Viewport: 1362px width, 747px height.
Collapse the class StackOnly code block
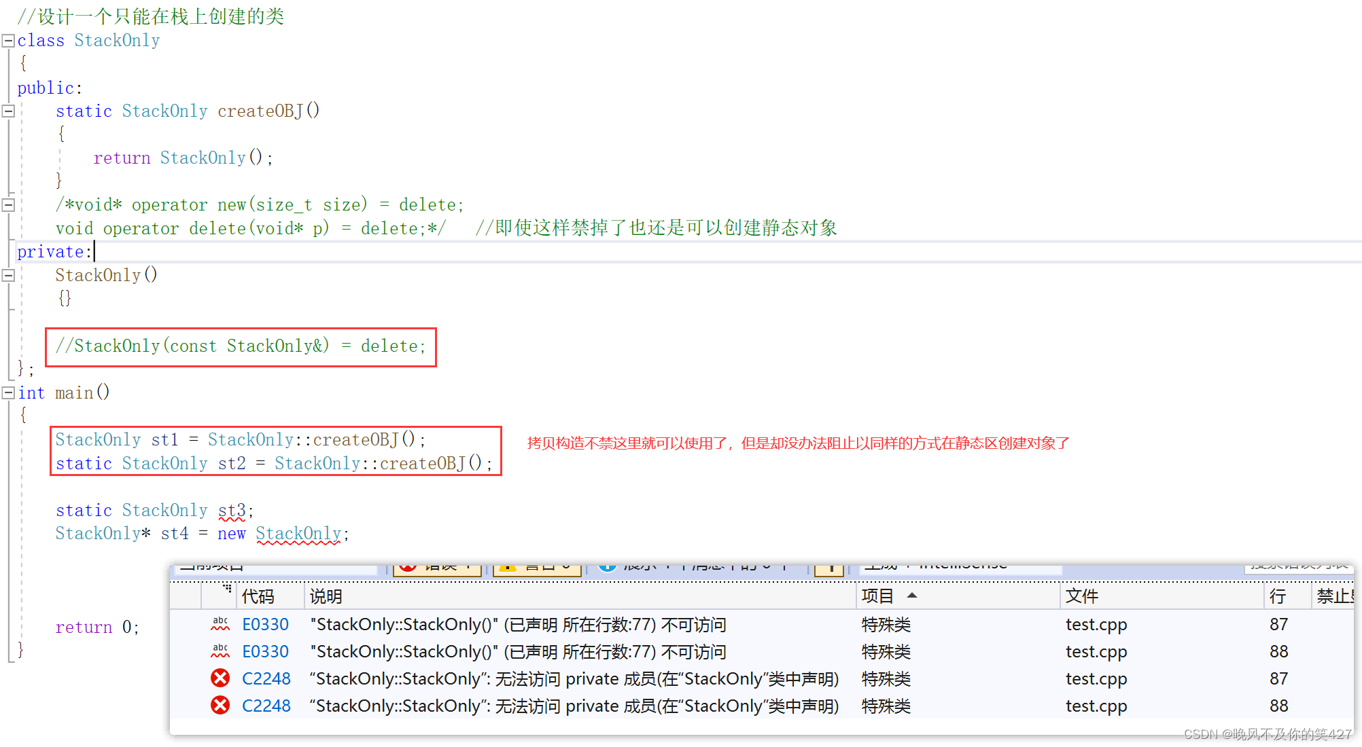8,41
